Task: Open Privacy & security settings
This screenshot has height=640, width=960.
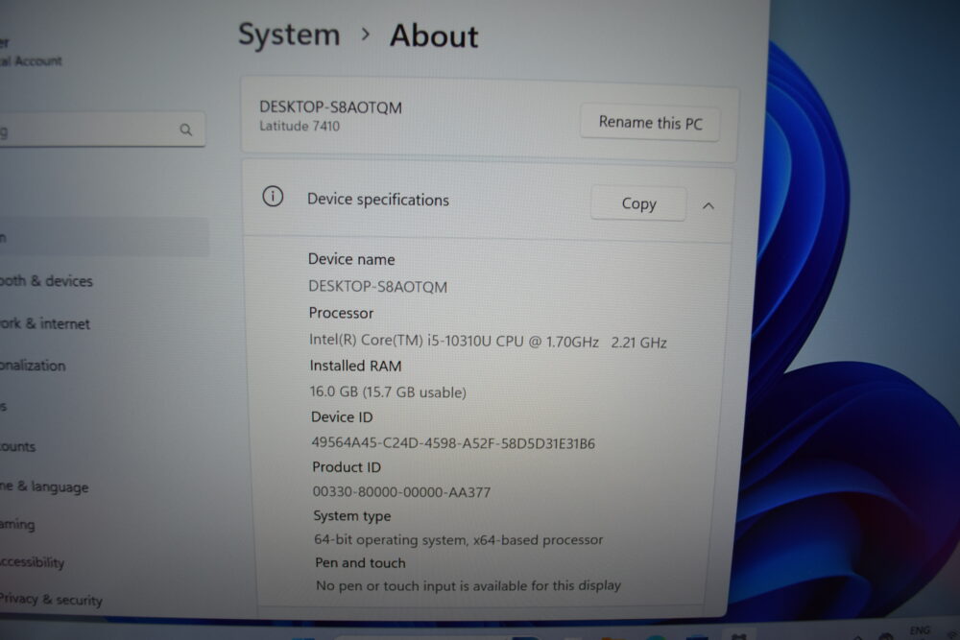Action: [x=51, y=600]
